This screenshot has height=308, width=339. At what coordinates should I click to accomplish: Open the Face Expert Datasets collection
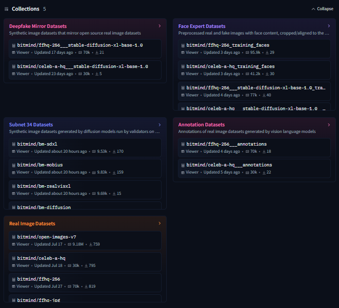click(x=202, y=26)
